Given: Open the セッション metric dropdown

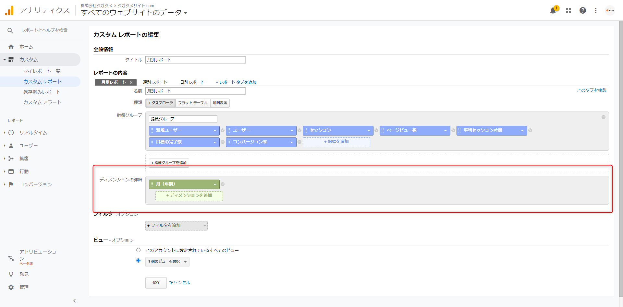Looking at the screenshot, I should click(368, 131).
